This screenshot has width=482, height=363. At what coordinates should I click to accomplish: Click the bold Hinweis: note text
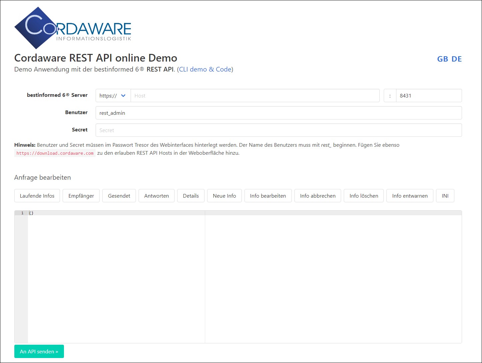[25, 145]
